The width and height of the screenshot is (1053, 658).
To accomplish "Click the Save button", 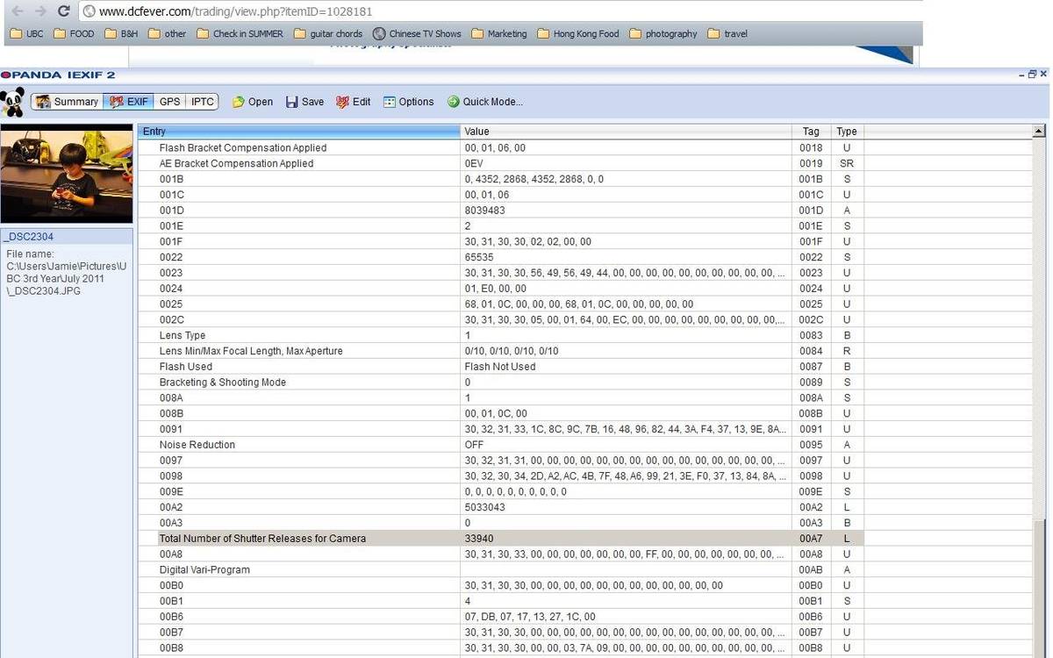I will (x=304, y=102).
